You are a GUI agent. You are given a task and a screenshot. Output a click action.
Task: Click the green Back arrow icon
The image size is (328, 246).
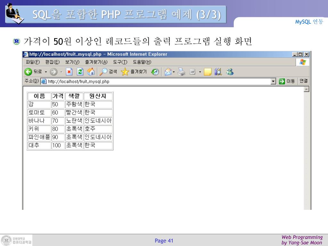28,72
